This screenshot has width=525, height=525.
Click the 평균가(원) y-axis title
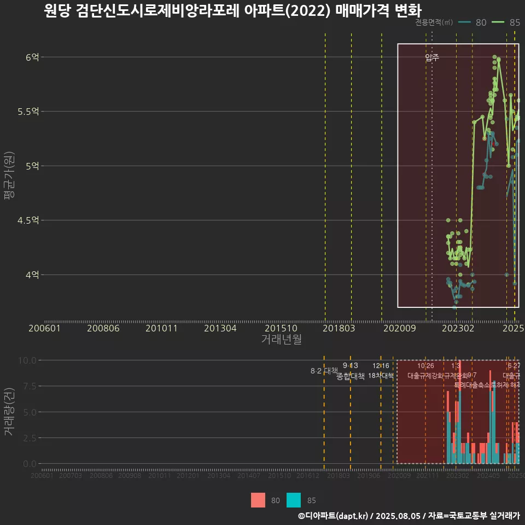[x=9, y=176]
